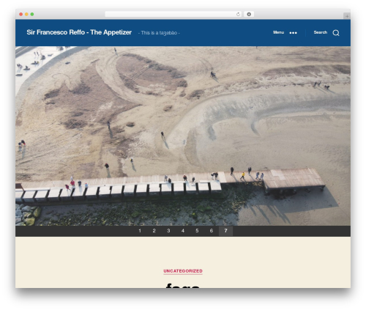366x310 pixels.
Task: Select active slide 7 in pagination
Action: pyautogui.click(x=225, y=231)
